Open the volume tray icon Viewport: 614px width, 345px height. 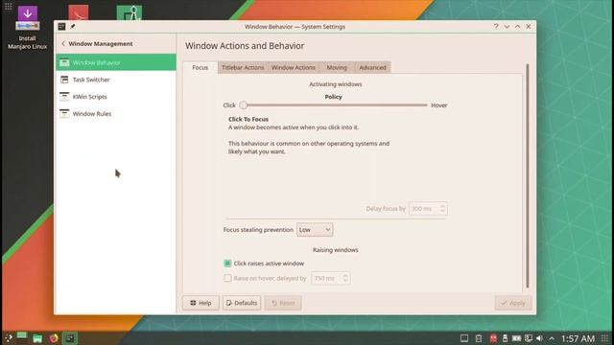click(x=539, y=338)
